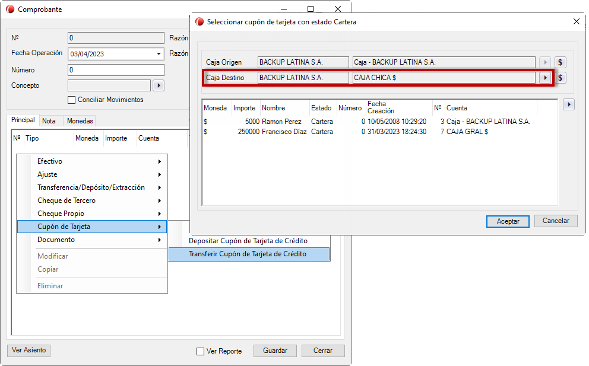Minimize the Comprobante window
589x366 pixels.
(284, 9)
